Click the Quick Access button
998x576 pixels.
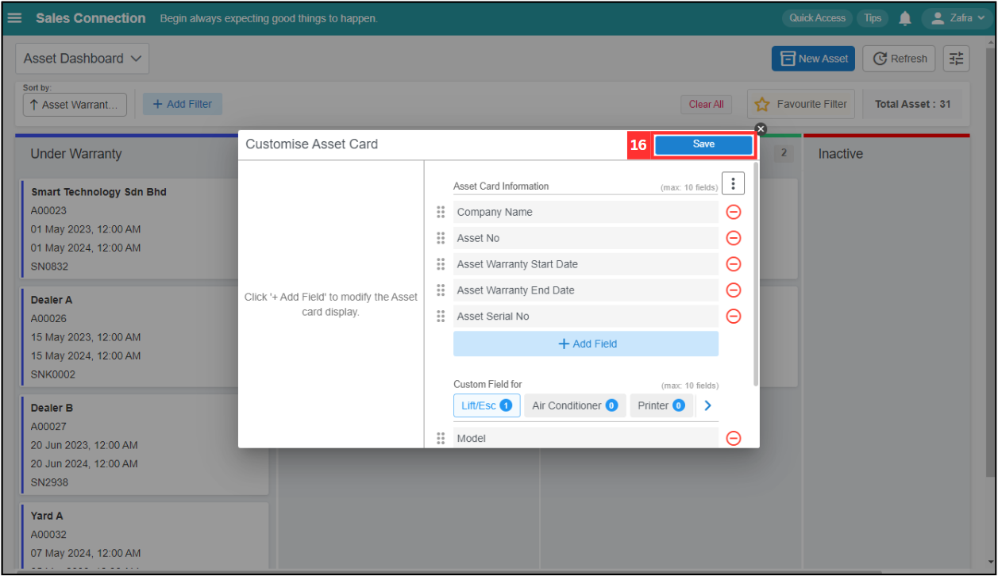[x=817, y=18]
